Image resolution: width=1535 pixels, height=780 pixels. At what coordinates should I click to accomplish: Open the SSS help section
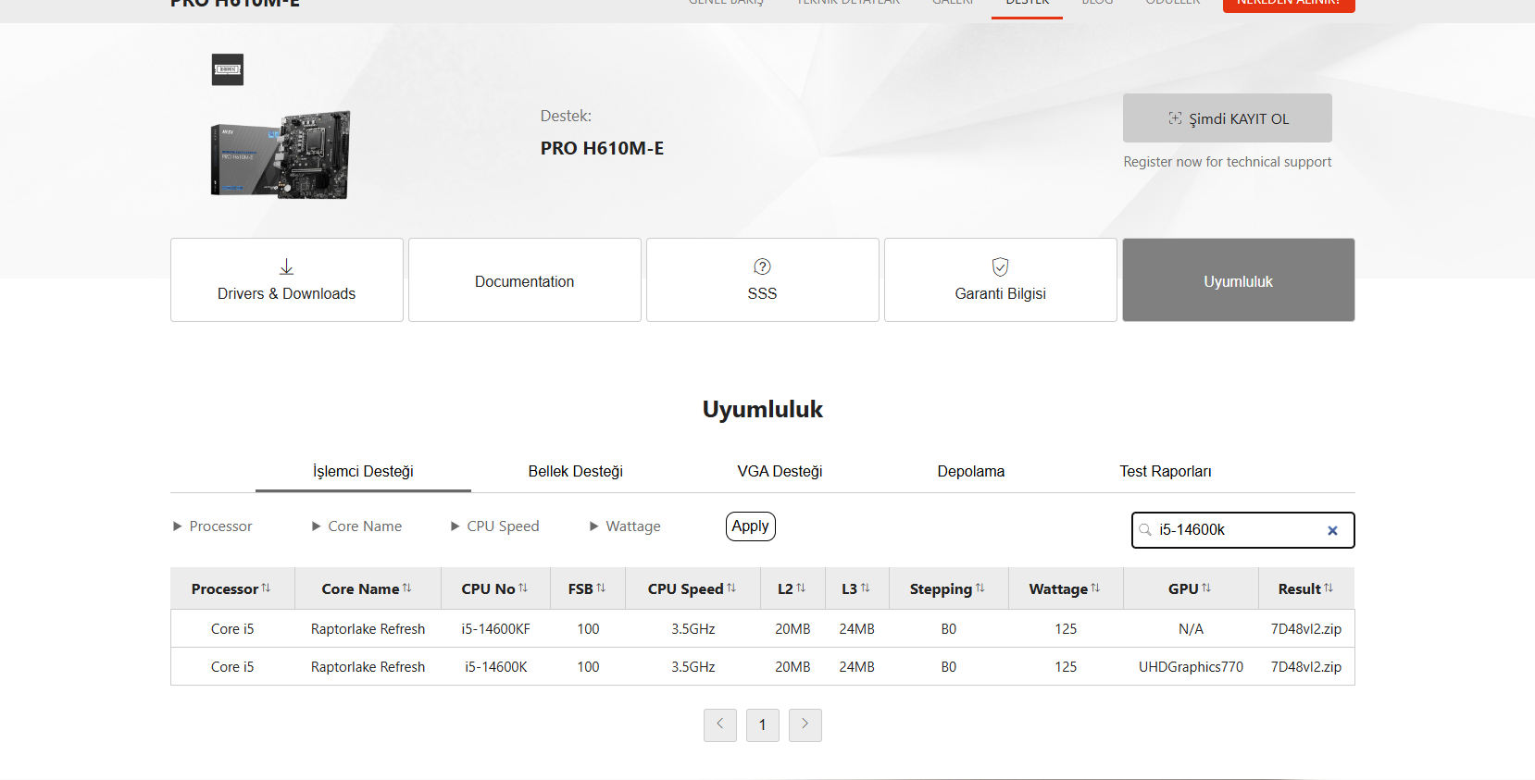pos(763,280)
